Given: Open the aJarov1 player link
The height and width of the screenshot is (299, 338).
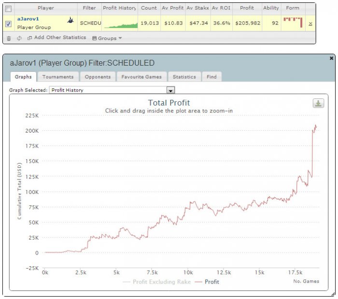Looking at the screenshot, I should tap(28, 19).
